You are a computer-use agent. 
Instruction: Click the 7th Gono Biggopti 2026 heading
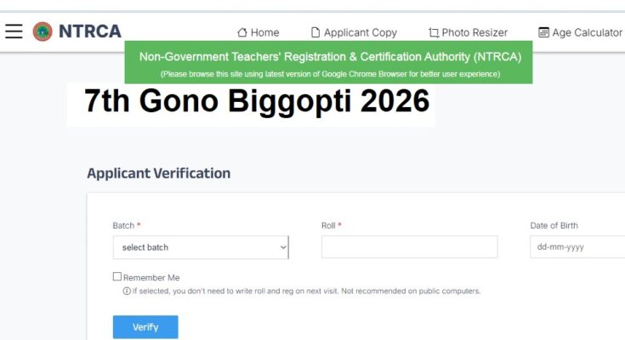click(257, 102)
